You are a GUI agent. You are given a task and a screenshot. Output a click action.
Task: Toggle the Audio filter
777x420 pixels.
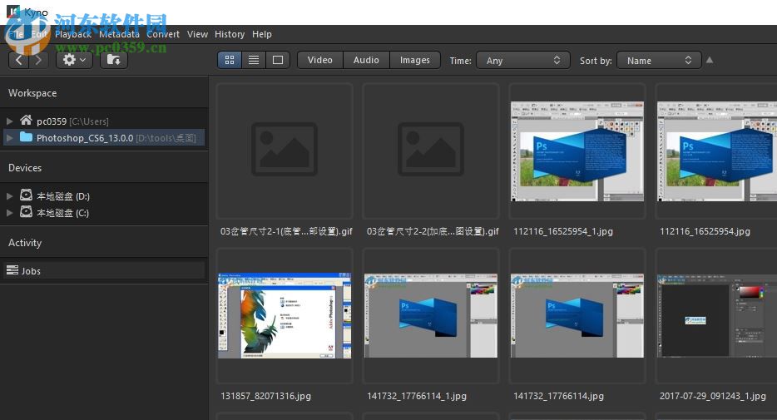366,60
